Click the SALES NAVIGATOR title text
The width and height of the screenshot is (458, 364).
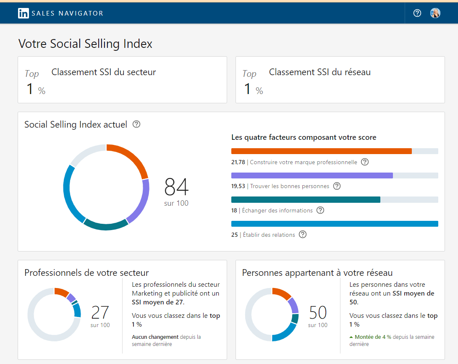pyautogui.click(x=68, y=13)
